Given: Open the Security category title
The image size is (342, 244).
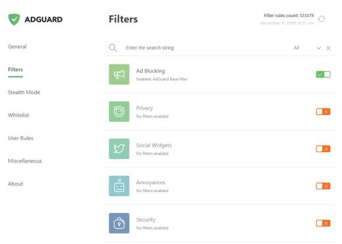Looking at the screenshot, I should (146, 220).
